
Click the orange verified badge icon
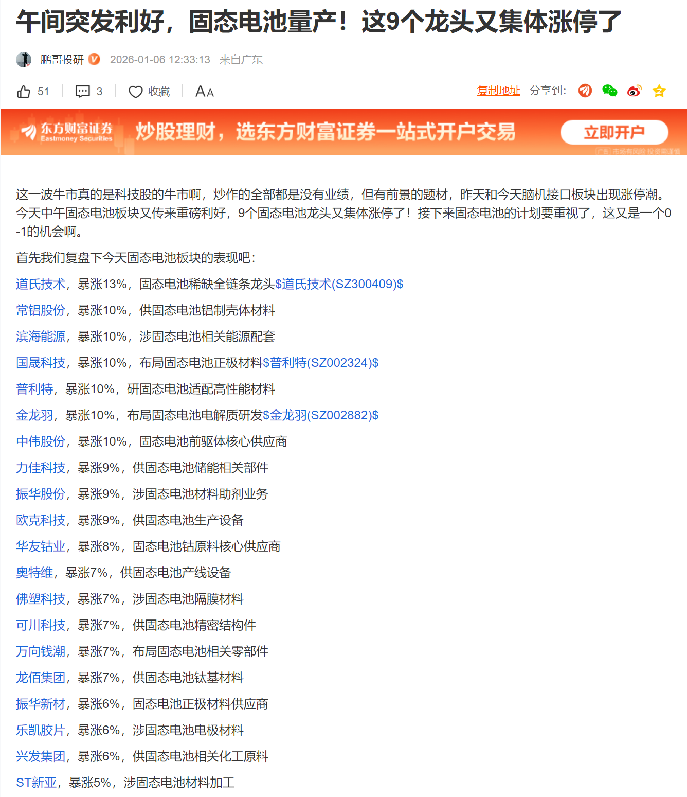pyautogui.click(x=94, y=59)
